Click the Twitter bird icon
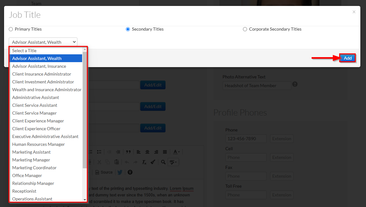 [120, 172]
